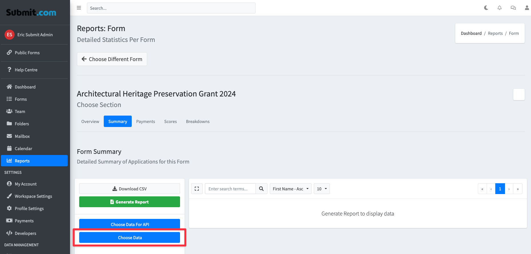The width and height of the screenshot is (531, 254).
Task: Open the First Name - Asc sort dropdown
Action: [x=290, y=189]
